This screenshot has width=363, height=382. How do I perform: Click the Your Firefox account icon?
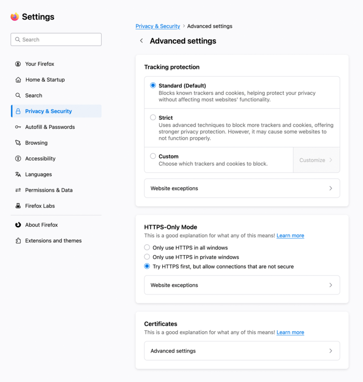(18, 64)
